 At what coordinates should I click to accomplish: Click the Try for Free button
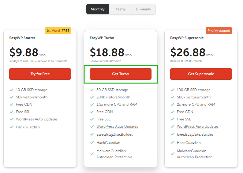[40, 74]
